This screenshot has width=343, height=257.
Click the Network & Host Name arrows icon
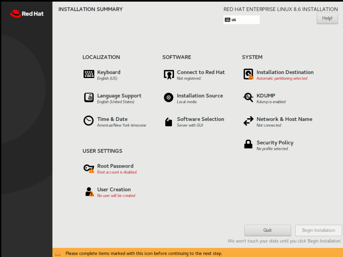point(248,121)
